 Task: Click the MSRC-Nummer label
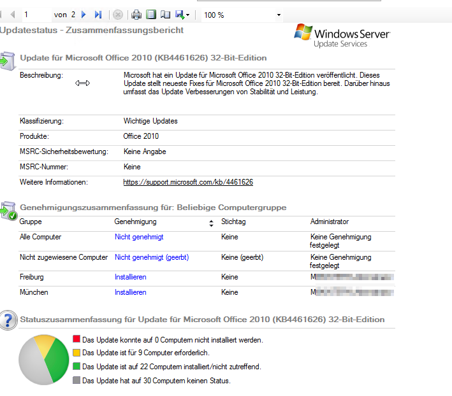[44, 167]
